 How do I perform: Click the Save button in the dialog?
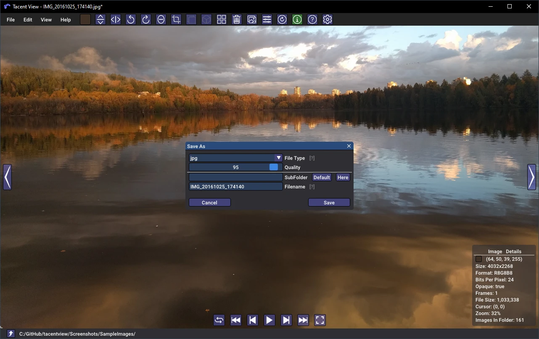(x=329, y=203)
